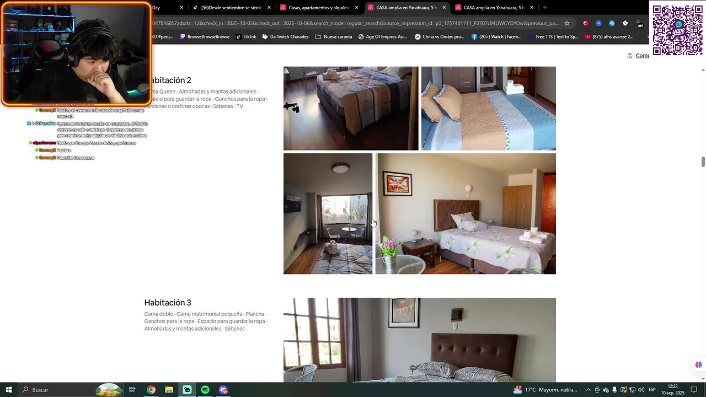706x397 pixels.
Task: Switch the ESP input language indicator
Action: (x=652, y=390)
